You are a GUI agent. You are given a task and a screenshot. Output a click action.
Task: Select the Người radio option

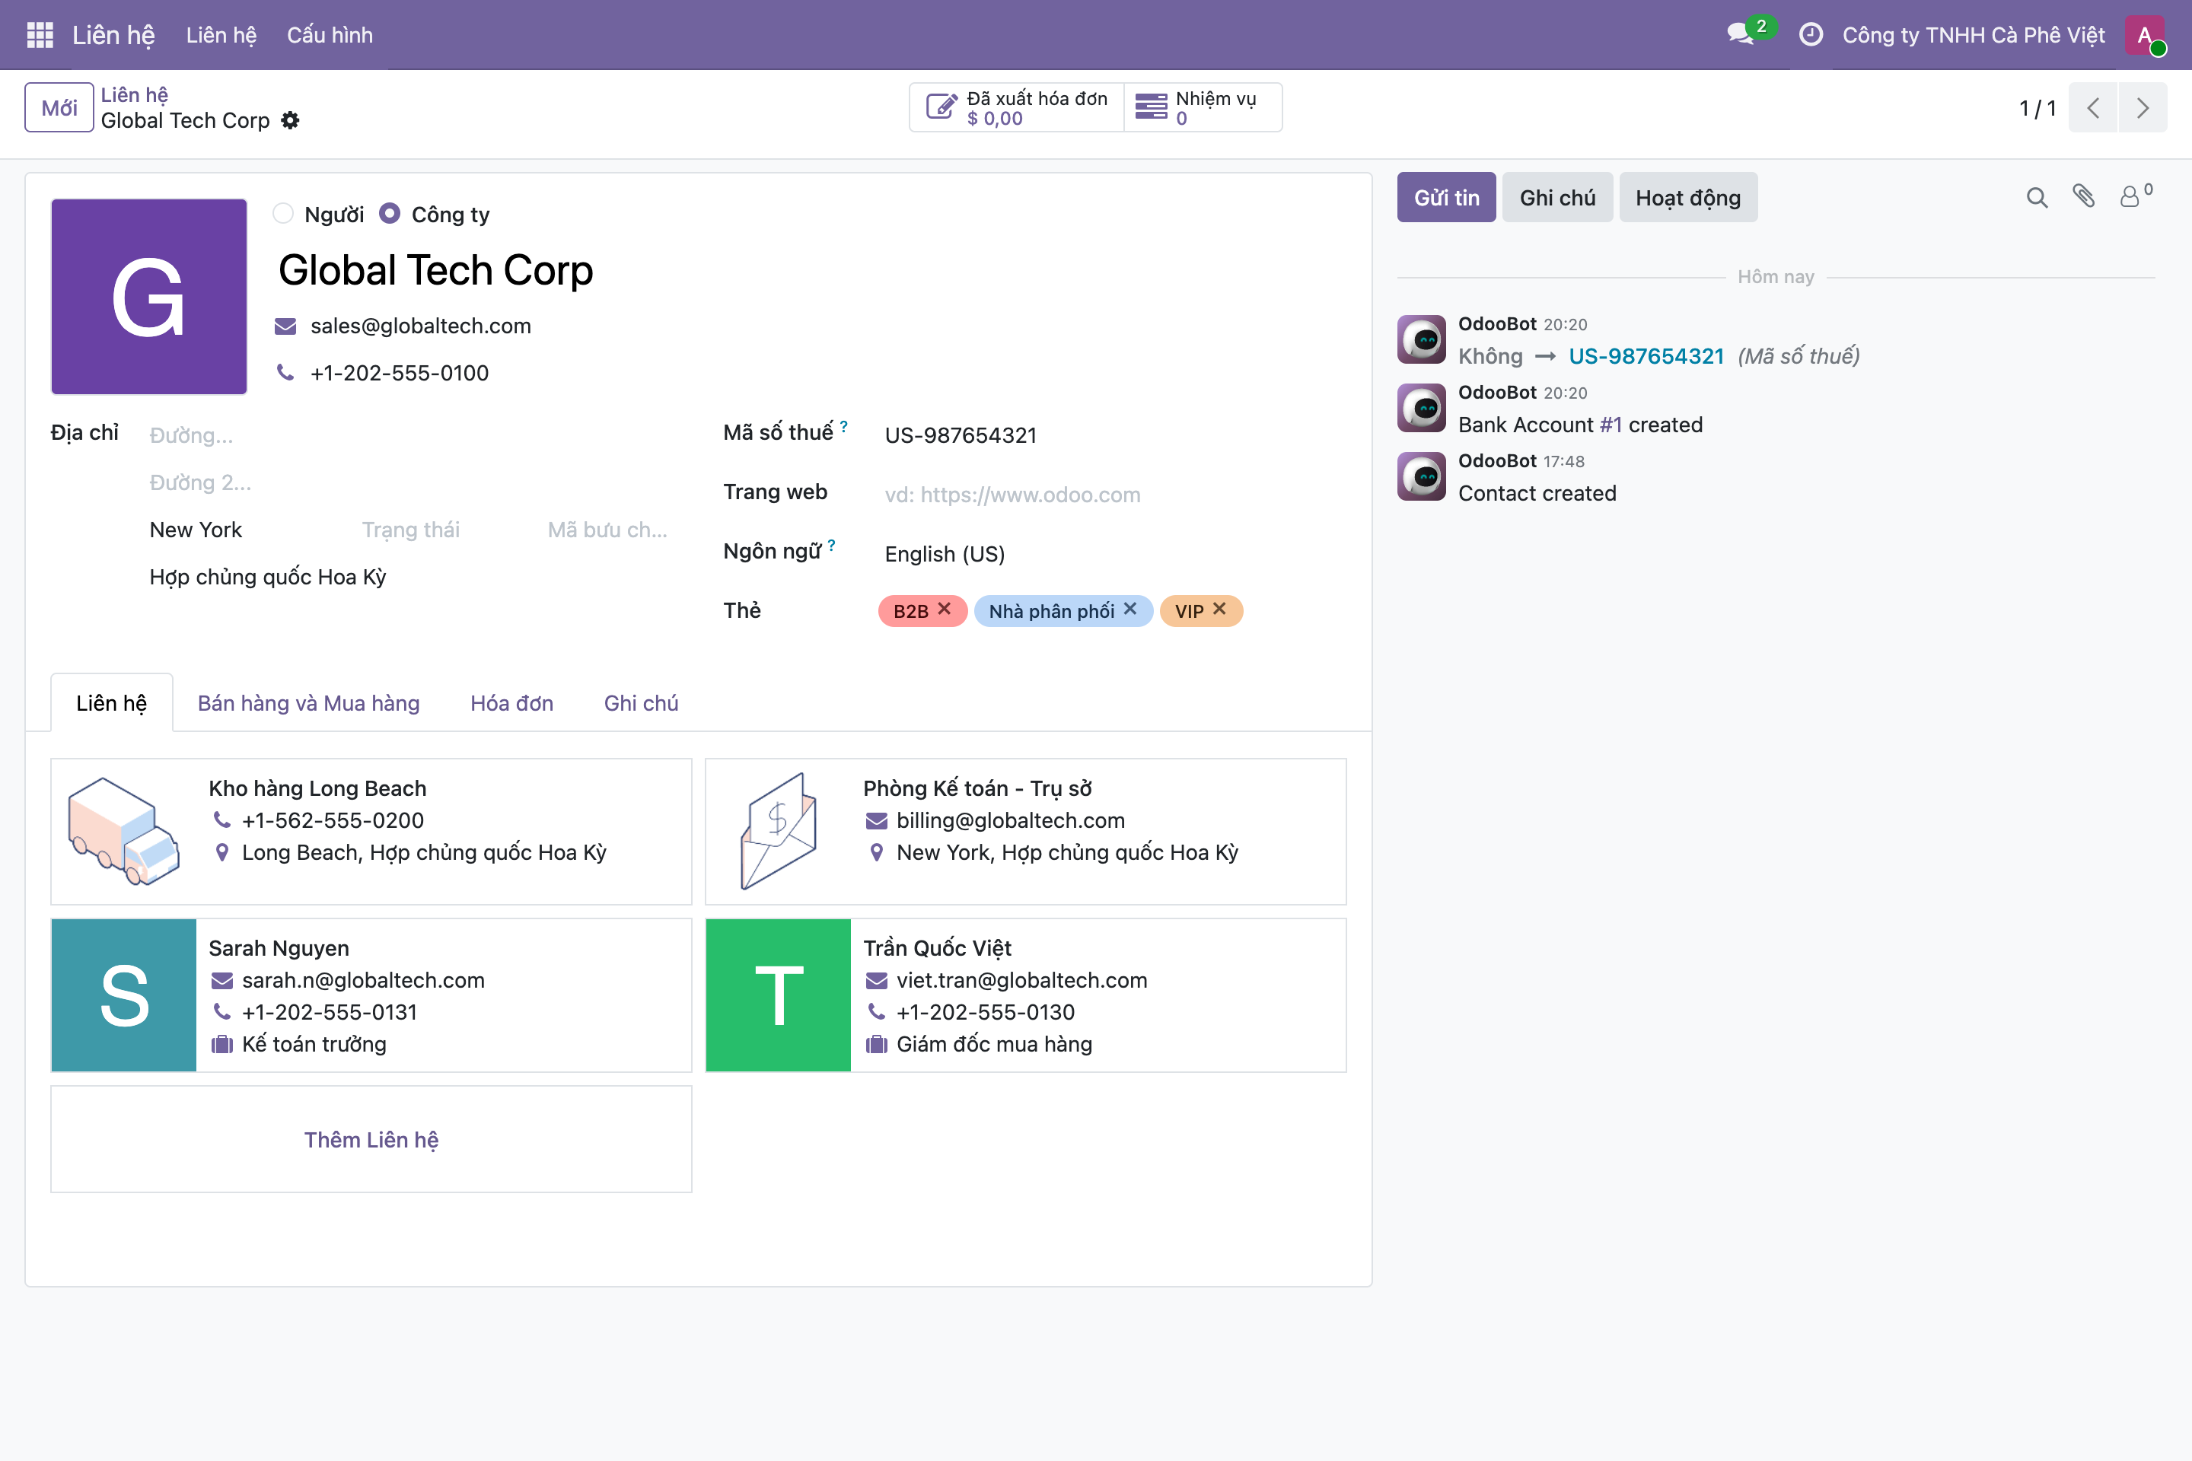(283, 213)
